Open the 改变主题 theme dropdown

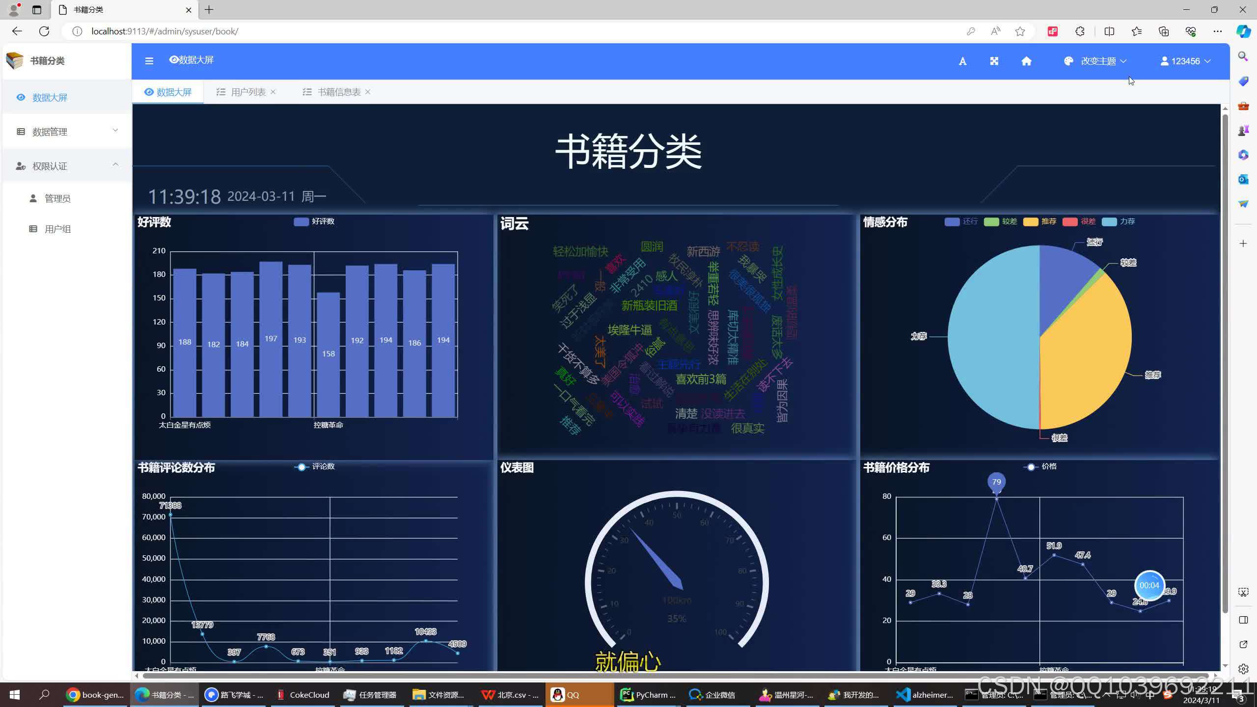pyautogui.click(x=1095, y=61)
